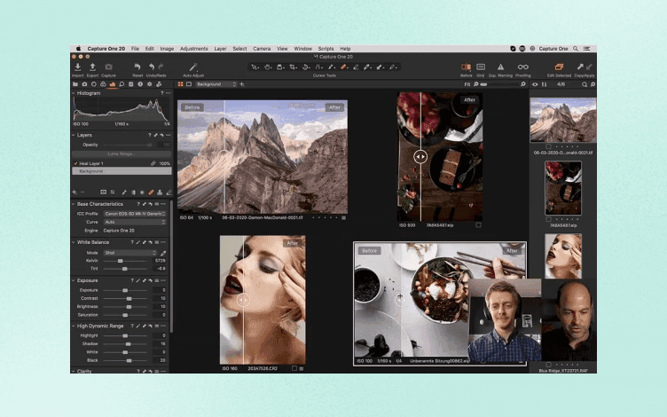Image resolution: width=667 pixels, height=417 pixels.
Task: Toggle the Heal Layer 1 checkbox
Action: coord(75,163)
